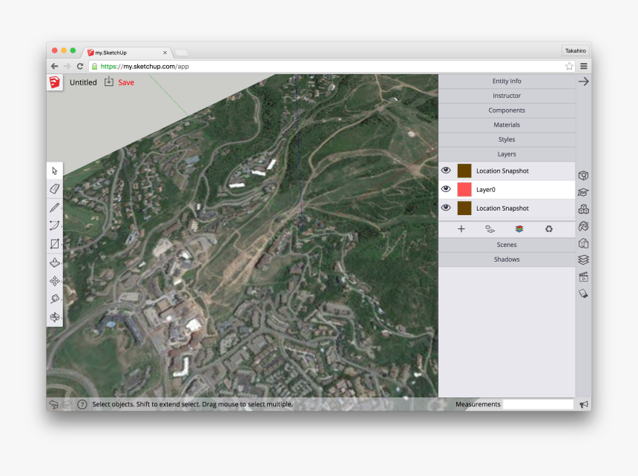The height and width of the screenshot is (476, 638).
Task: Click the Layer0 red color swatch
Action: pyautogui.click(x=464, y=190)
